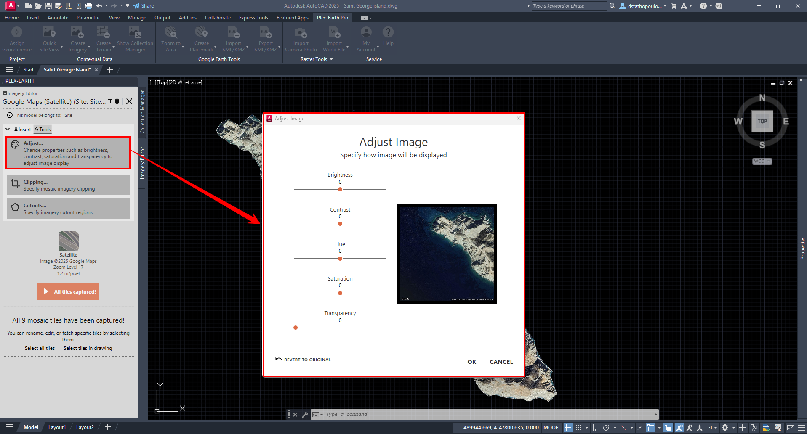Click the Site 1 link
This screenshot has width=807, height=434.
[70, 115]
